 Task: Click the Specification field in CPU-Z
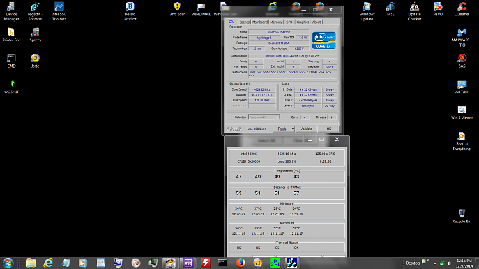coord(293,56)
